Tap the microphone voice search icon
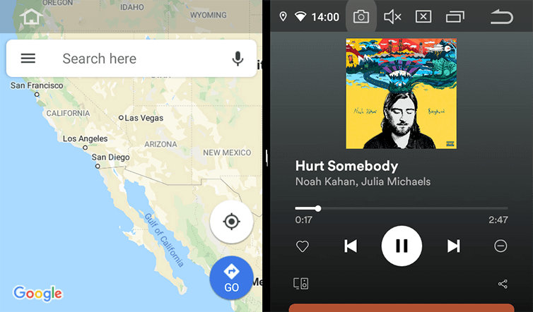 (238, 59)
